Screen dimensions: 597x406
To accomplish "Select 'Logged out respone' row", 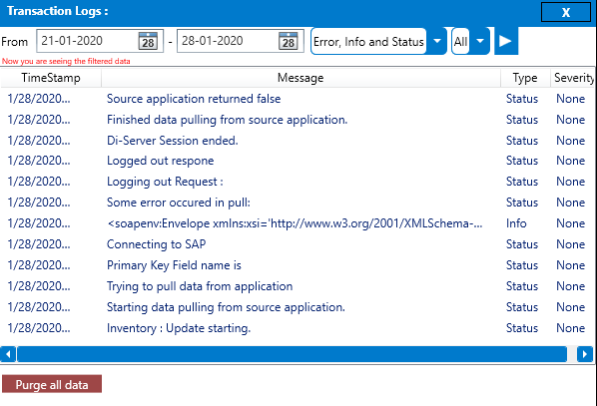I will (298, 161).
